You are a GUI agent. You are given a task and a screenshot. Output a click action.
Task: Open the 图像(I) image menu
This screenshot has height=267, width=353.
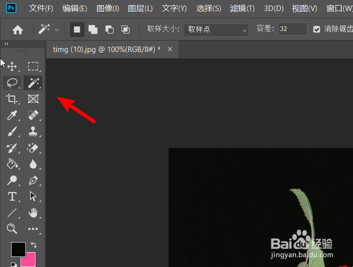107,8
